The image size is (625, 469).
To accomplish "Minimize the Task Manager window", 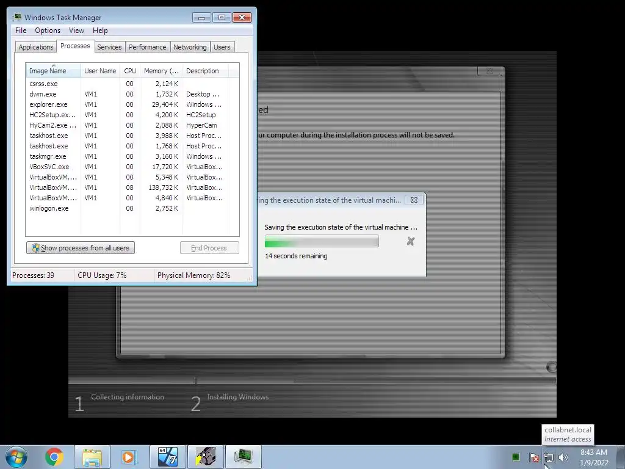I will pos(201,18).
